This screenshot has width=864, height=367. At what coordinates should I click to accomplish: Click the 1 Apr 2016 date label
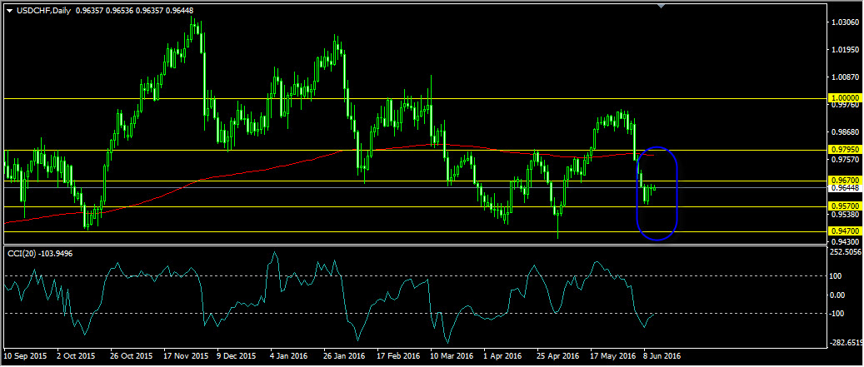pyautogui.click(x=503, y=356)
